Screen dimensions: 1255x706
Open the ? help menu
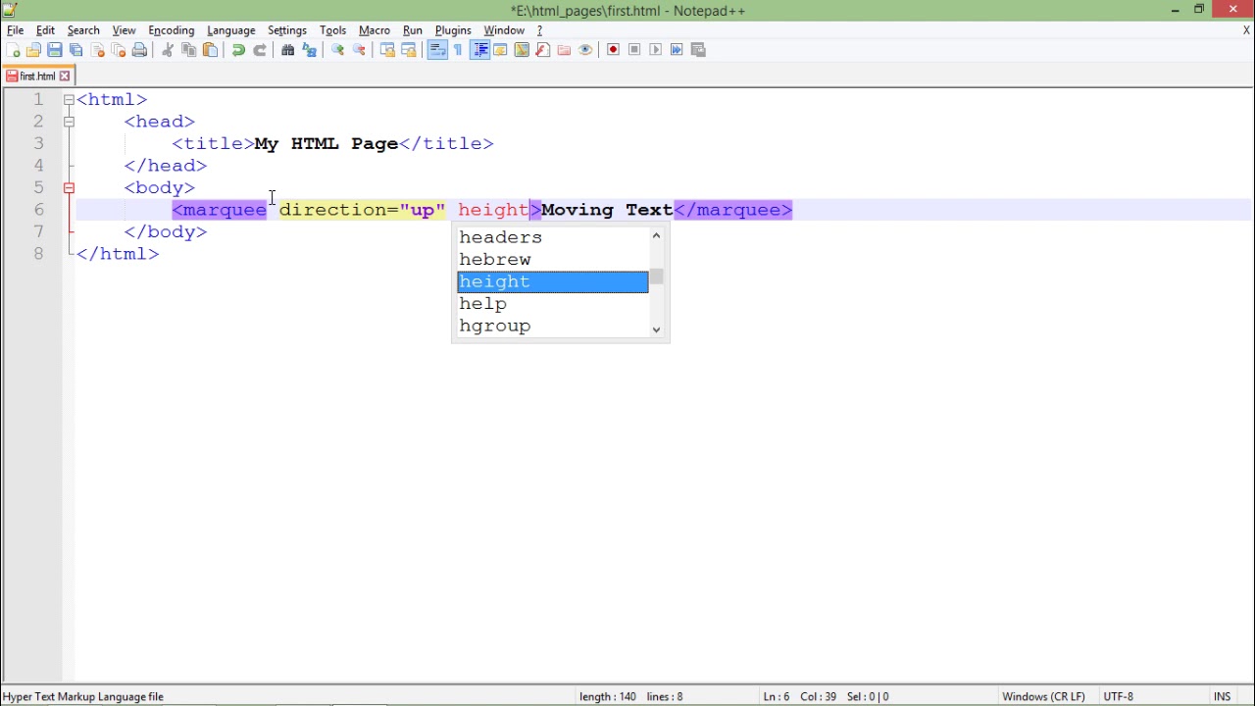click(x=539, y=30)
